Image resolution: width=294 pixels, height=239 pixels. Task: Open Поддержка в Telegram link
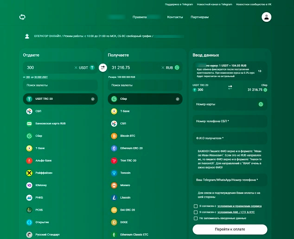click(179, 4)
